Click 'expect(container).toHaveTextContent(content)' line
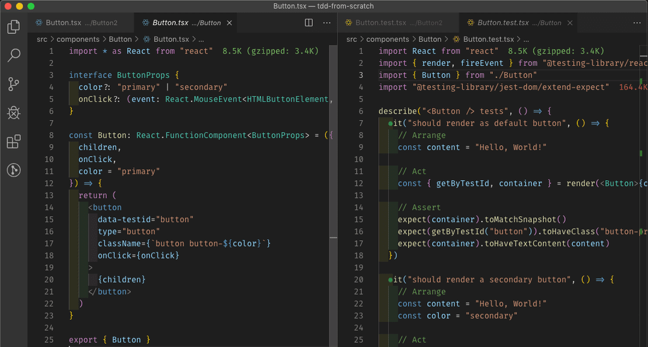The image size is (648, 347). 503,243
